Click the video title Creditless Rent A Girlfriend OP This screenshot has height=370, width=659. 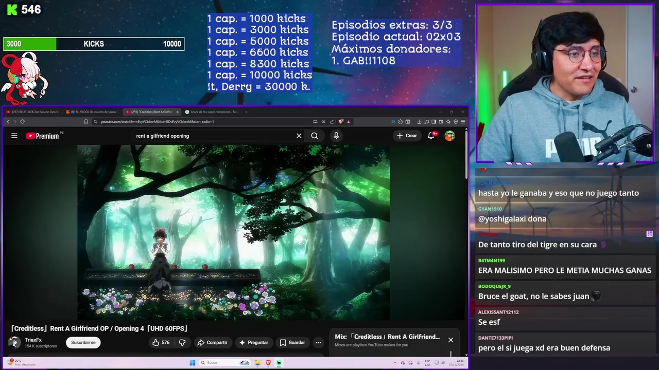coord(99,328)
